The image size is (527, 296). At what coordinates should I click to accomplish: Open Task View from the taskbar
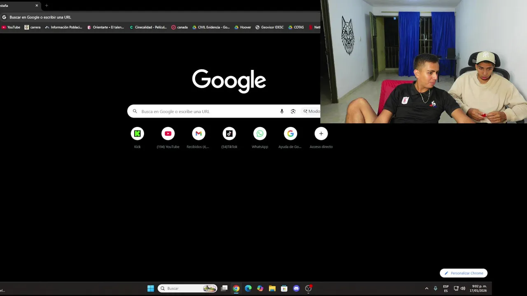pos(224,288)
